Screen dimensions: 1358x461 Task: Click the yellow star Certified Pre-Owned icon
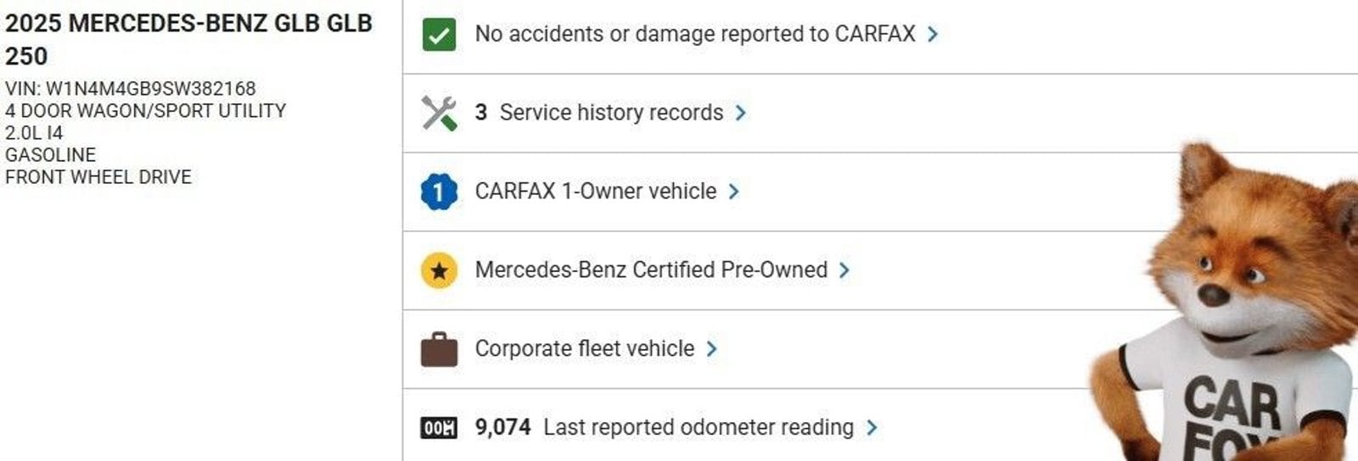pyautogui.click(x=439, y=270)
